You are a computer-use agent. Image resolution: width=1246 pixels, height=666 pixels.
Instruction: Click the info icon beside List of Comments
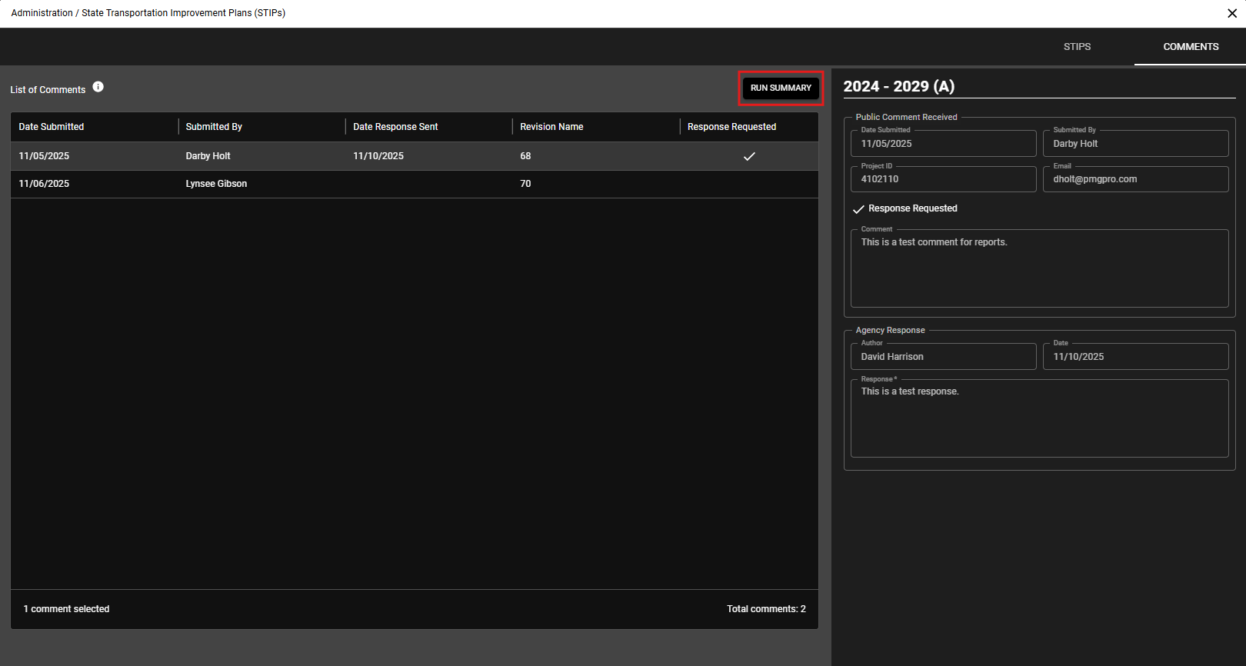98,87
